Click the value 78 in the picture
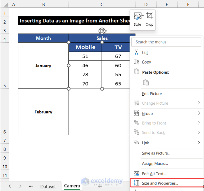The image size is (204, 191). click(x=85, y=74)
